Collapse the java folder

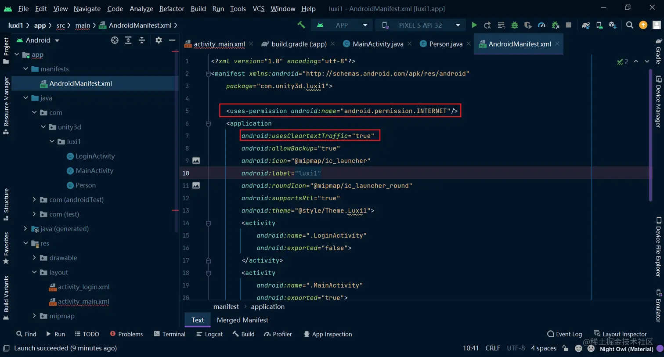(25, 98)
